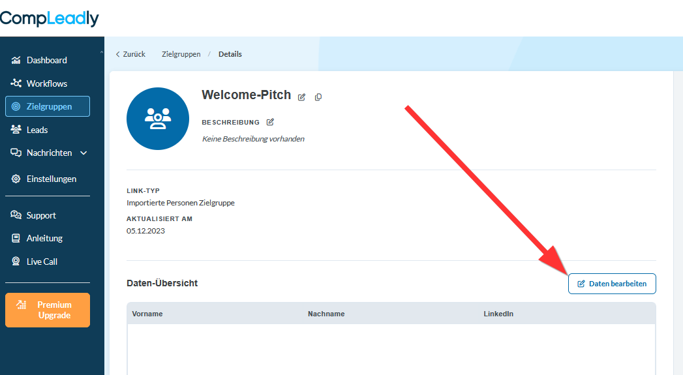The height and width of the screenshot is (375, 683).
Task: Click the Workflows node icon
Action: click(16, 83)
